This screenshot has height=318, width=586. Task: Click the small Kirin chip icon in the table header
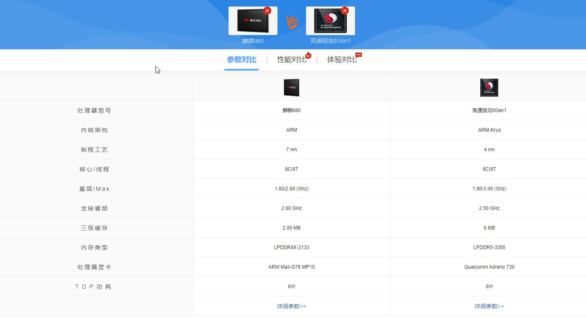[x=291, y=88]
